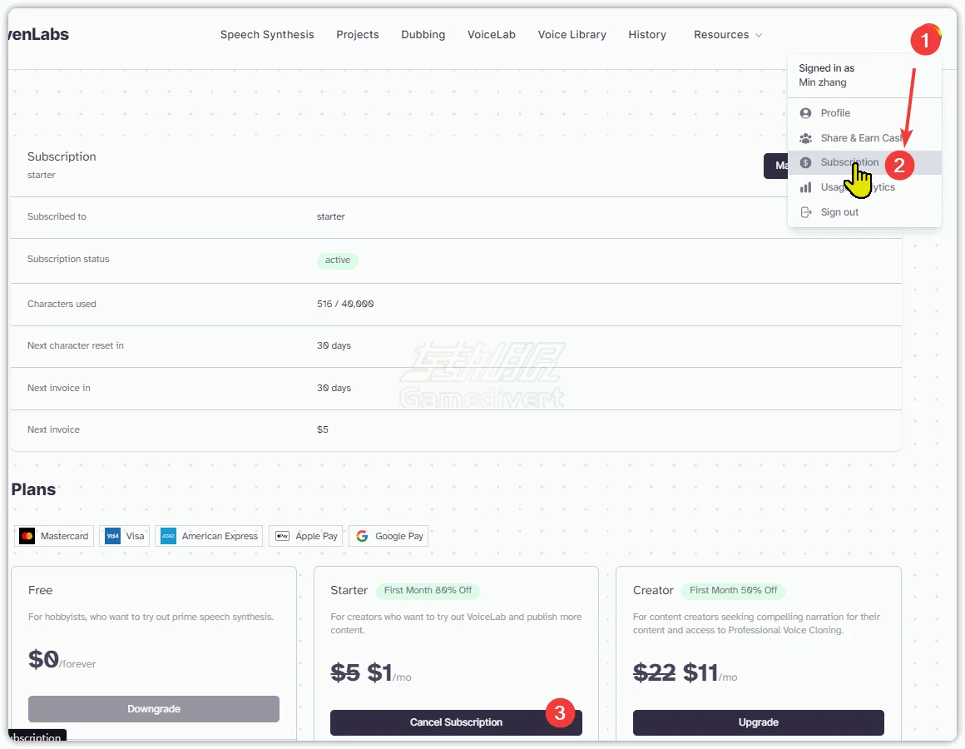
Task: Click the active subscription status badge
Action: 338,260
